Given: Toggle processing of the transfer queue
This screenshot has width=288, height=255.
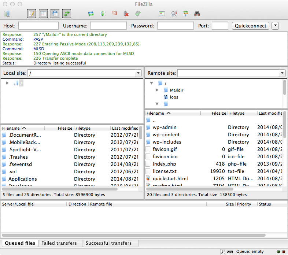Looking at the screenshot, I should [103, 14].
